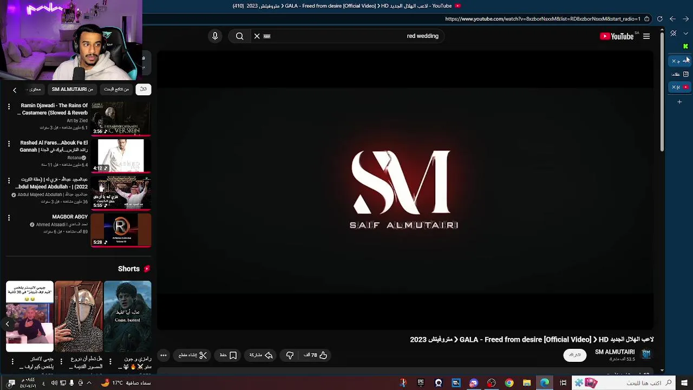Click the YouTube search magnifier button
Screen dimensions: 693x390
[x=239, y=36]
